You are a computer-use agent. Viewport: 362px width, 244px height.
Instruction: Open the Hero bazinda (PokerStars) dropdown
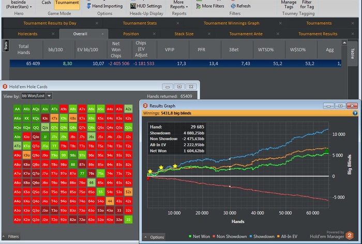[19, 5]
